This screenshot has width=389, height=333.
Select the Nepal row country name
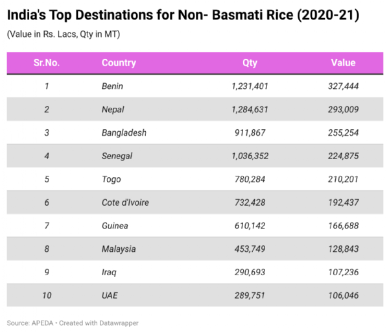(x=113, y=110)
